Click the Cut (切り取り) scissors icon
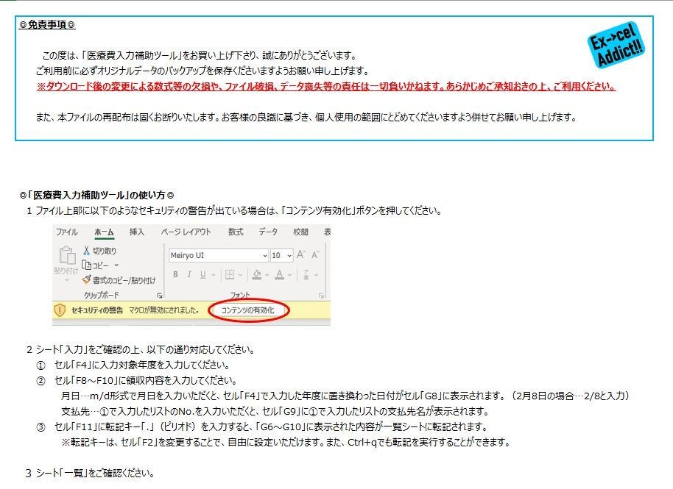 click(87, 250)
